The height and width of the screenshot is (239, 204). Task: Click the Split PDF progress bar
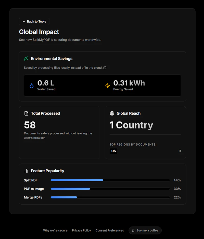pos(110,180)
